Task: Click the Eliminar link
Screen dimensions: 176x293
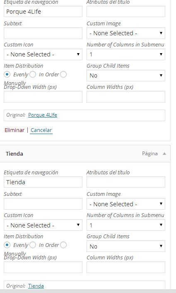Action: (14, 130)
